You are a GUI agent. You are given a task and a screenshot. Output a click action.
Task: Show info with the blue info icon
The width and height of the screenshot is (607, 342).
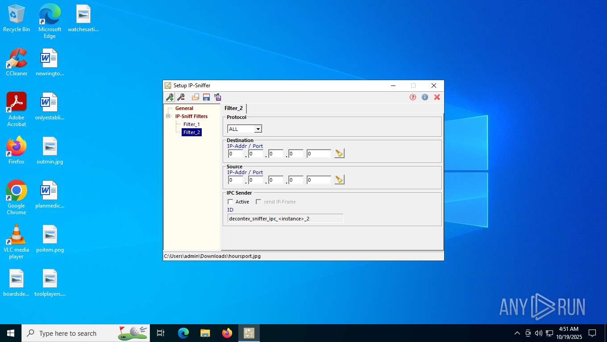(425, 97)
